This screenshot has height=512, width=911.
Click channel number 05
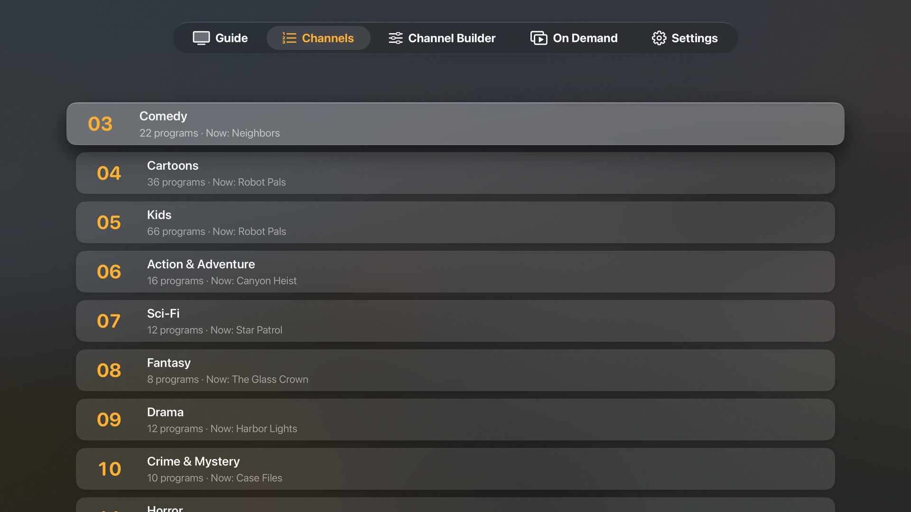pyautogui.click(x=109, y=222)
